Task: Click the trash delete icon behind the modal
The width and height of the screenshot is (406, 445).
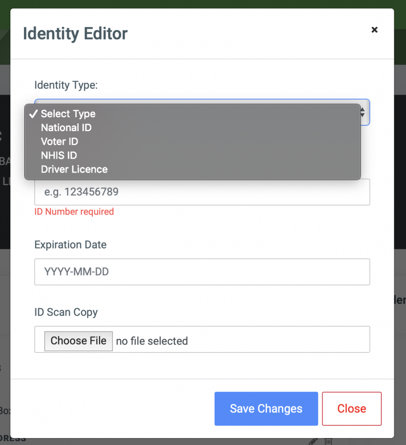Action: 328,442
